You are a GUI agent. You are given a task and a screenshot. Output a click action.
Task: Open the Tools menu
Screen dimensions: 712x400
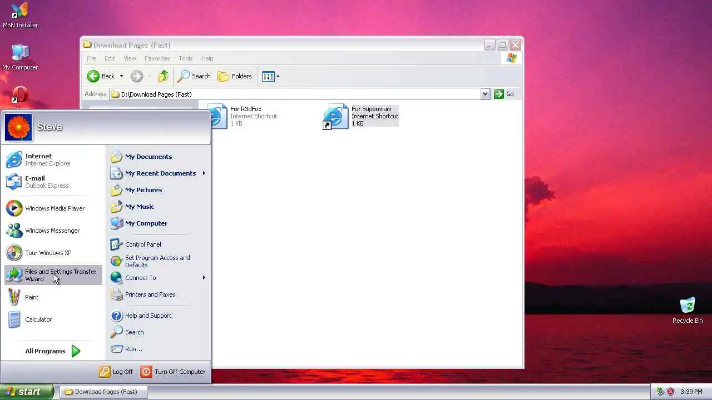pyautogui.click(x=186, y=58)
